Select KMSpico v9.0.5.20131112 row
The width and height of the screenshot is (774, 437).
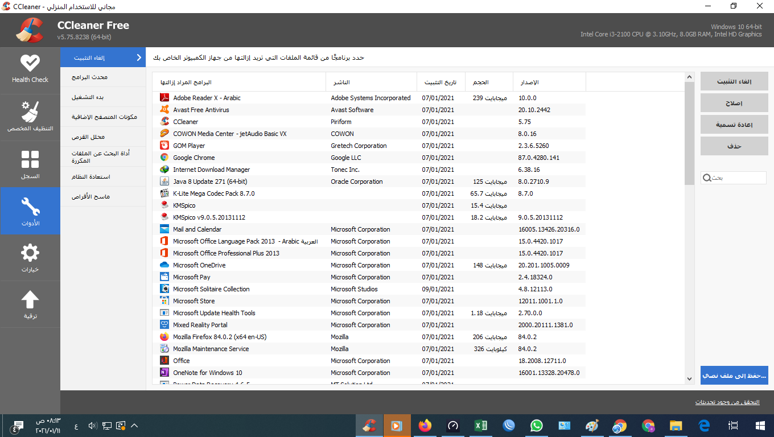369,217
